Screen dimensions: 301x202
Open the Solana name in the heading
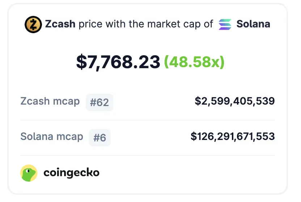point(253,24)
